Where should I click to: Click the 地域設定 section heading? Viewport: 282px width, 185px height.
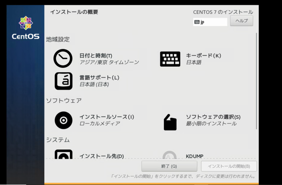click(x=58, y=39)
